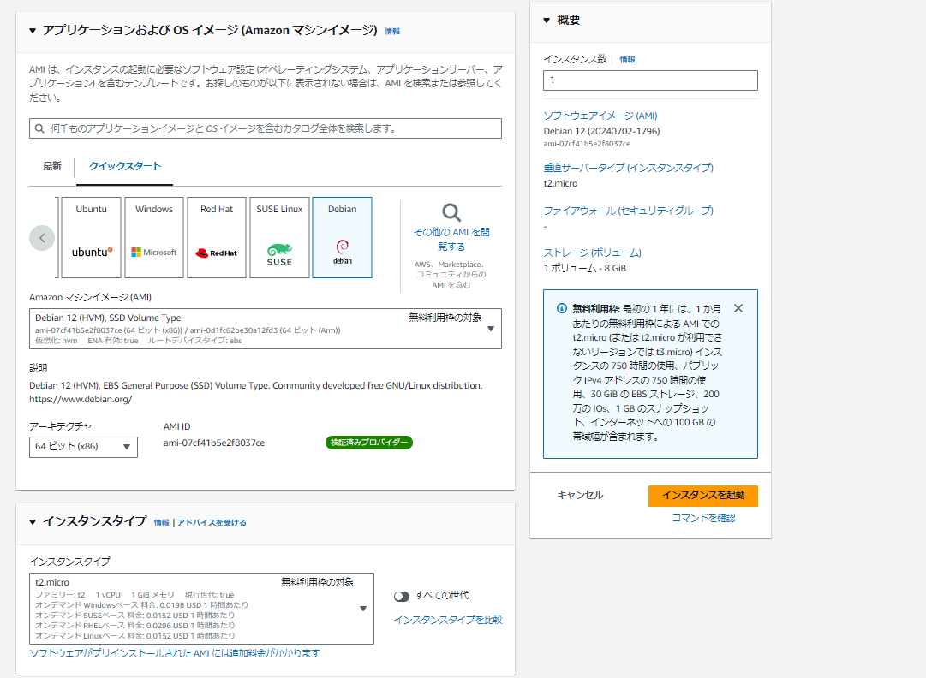Click the AMI ID ami-07cf41b5e2f8037ce text

(214, 443)
